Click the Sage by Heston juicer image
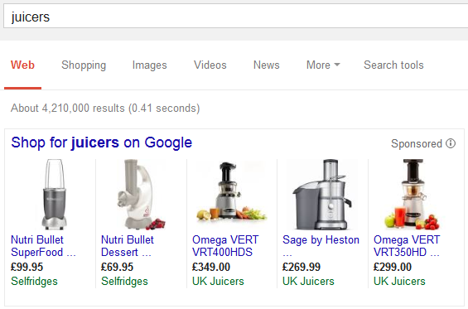This screenshot has width=468, height=309. point(322,195)
